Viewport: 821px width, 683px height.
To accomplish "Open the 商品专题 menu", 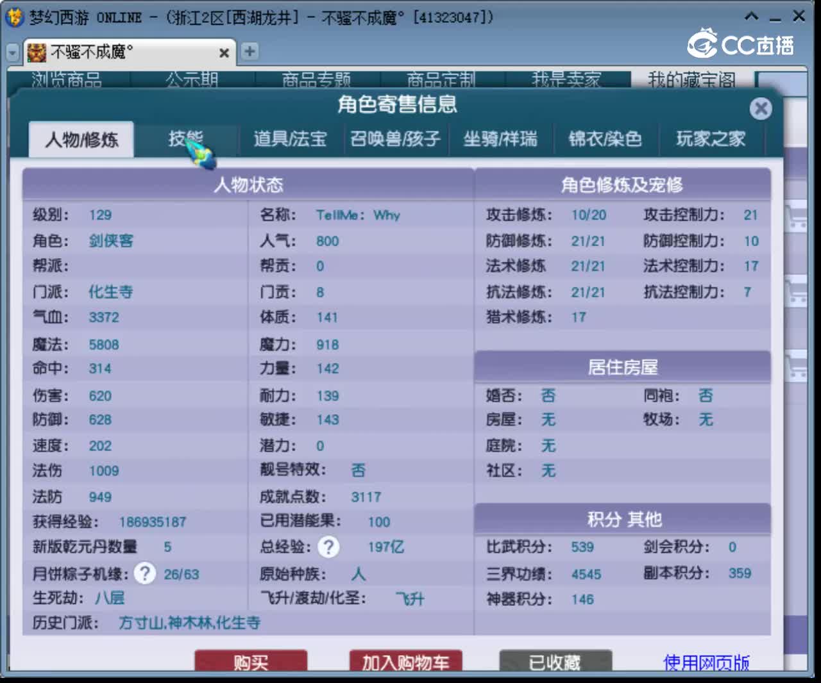I will (x=316, y=79).
